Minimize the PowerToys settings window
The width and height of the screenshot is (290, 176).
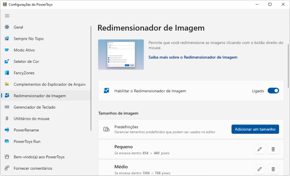257,4
